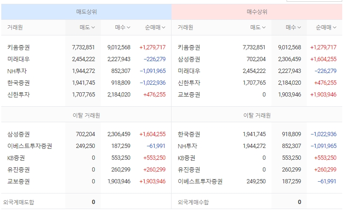Select 이베스트투자증권 in 매도상위 이탈 거래원 list
Viewport: 346px width, 212px height.
pyautogui.click(x=30, y=146)
